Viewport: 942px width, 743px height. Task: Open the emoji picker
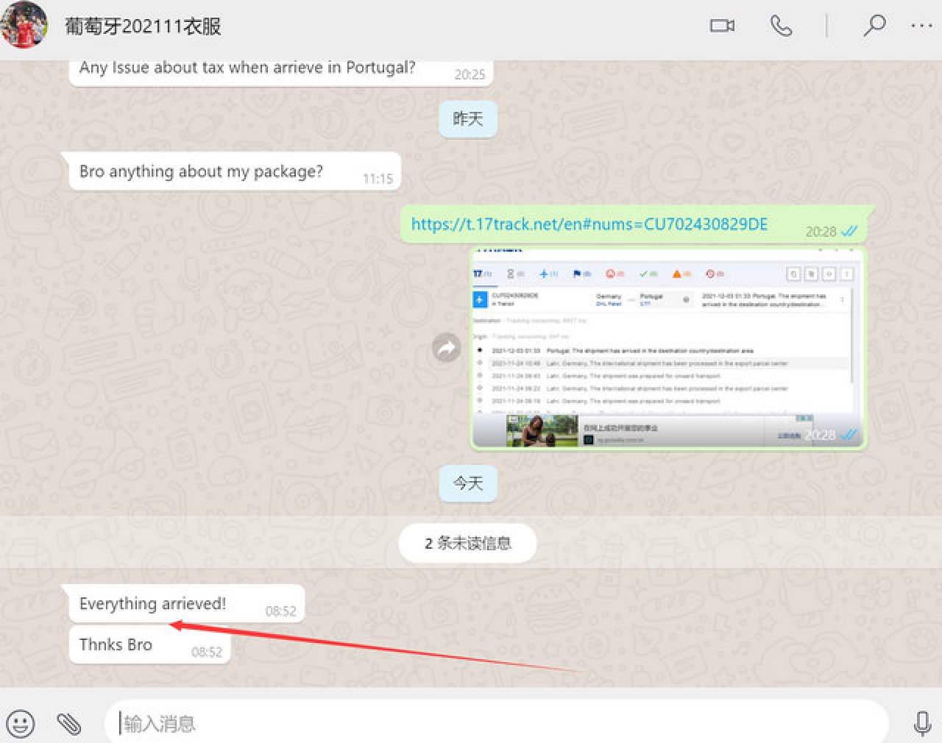(21, 723)
